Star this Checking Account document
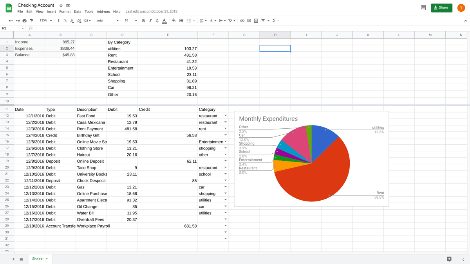This screenshot has width=470, height=264. [61, 5]
